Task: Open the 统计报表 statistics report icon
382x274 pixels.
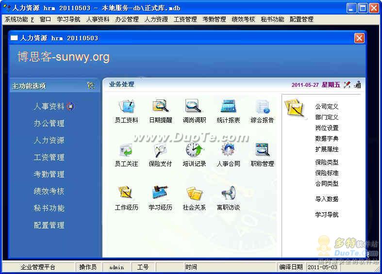Action: coord(228,106)
